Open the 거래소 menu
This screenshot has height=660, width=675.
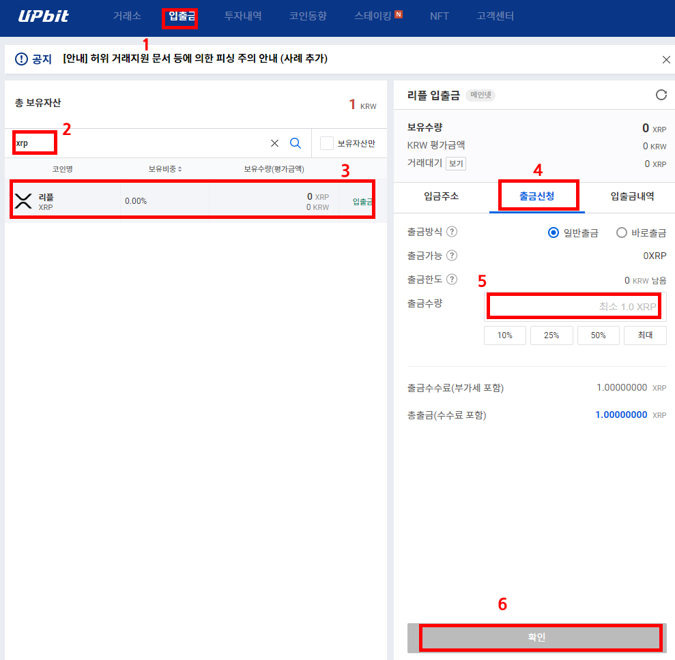coord(127,16)
